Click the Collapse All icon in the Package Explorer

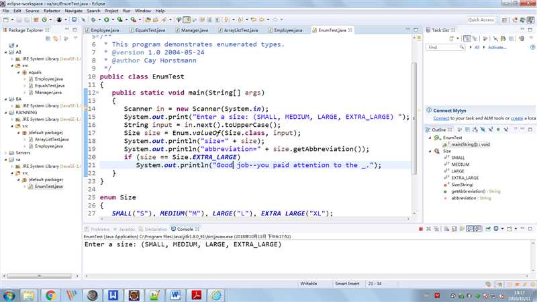(x=48, y=38)
